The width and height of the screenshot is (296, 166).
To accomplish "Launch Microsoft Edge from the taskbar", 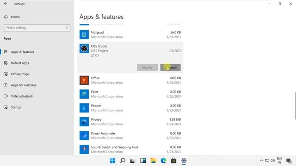I will [163, 160].
